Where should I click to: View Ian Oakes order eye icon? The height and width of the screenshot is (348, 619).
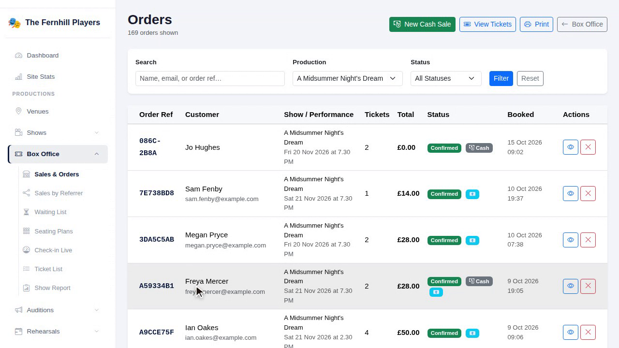pyautogui.click(x=571, y=332)
